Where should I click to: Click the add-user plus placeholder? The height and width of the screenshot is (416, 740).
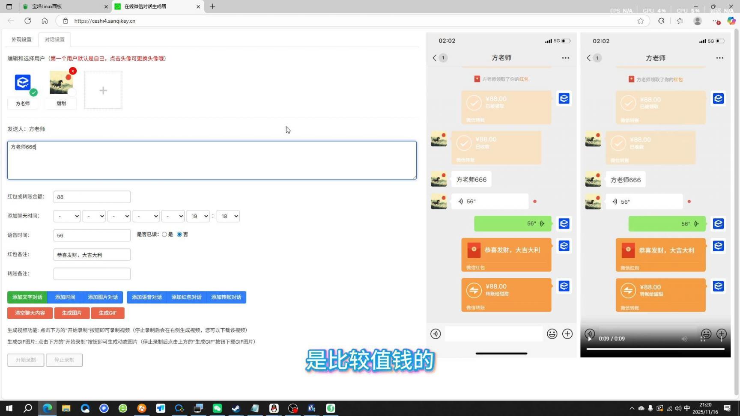click(103, 90)
